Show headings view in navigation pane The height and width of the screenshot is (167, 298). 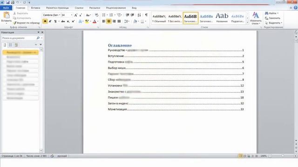tap(5, 45)
